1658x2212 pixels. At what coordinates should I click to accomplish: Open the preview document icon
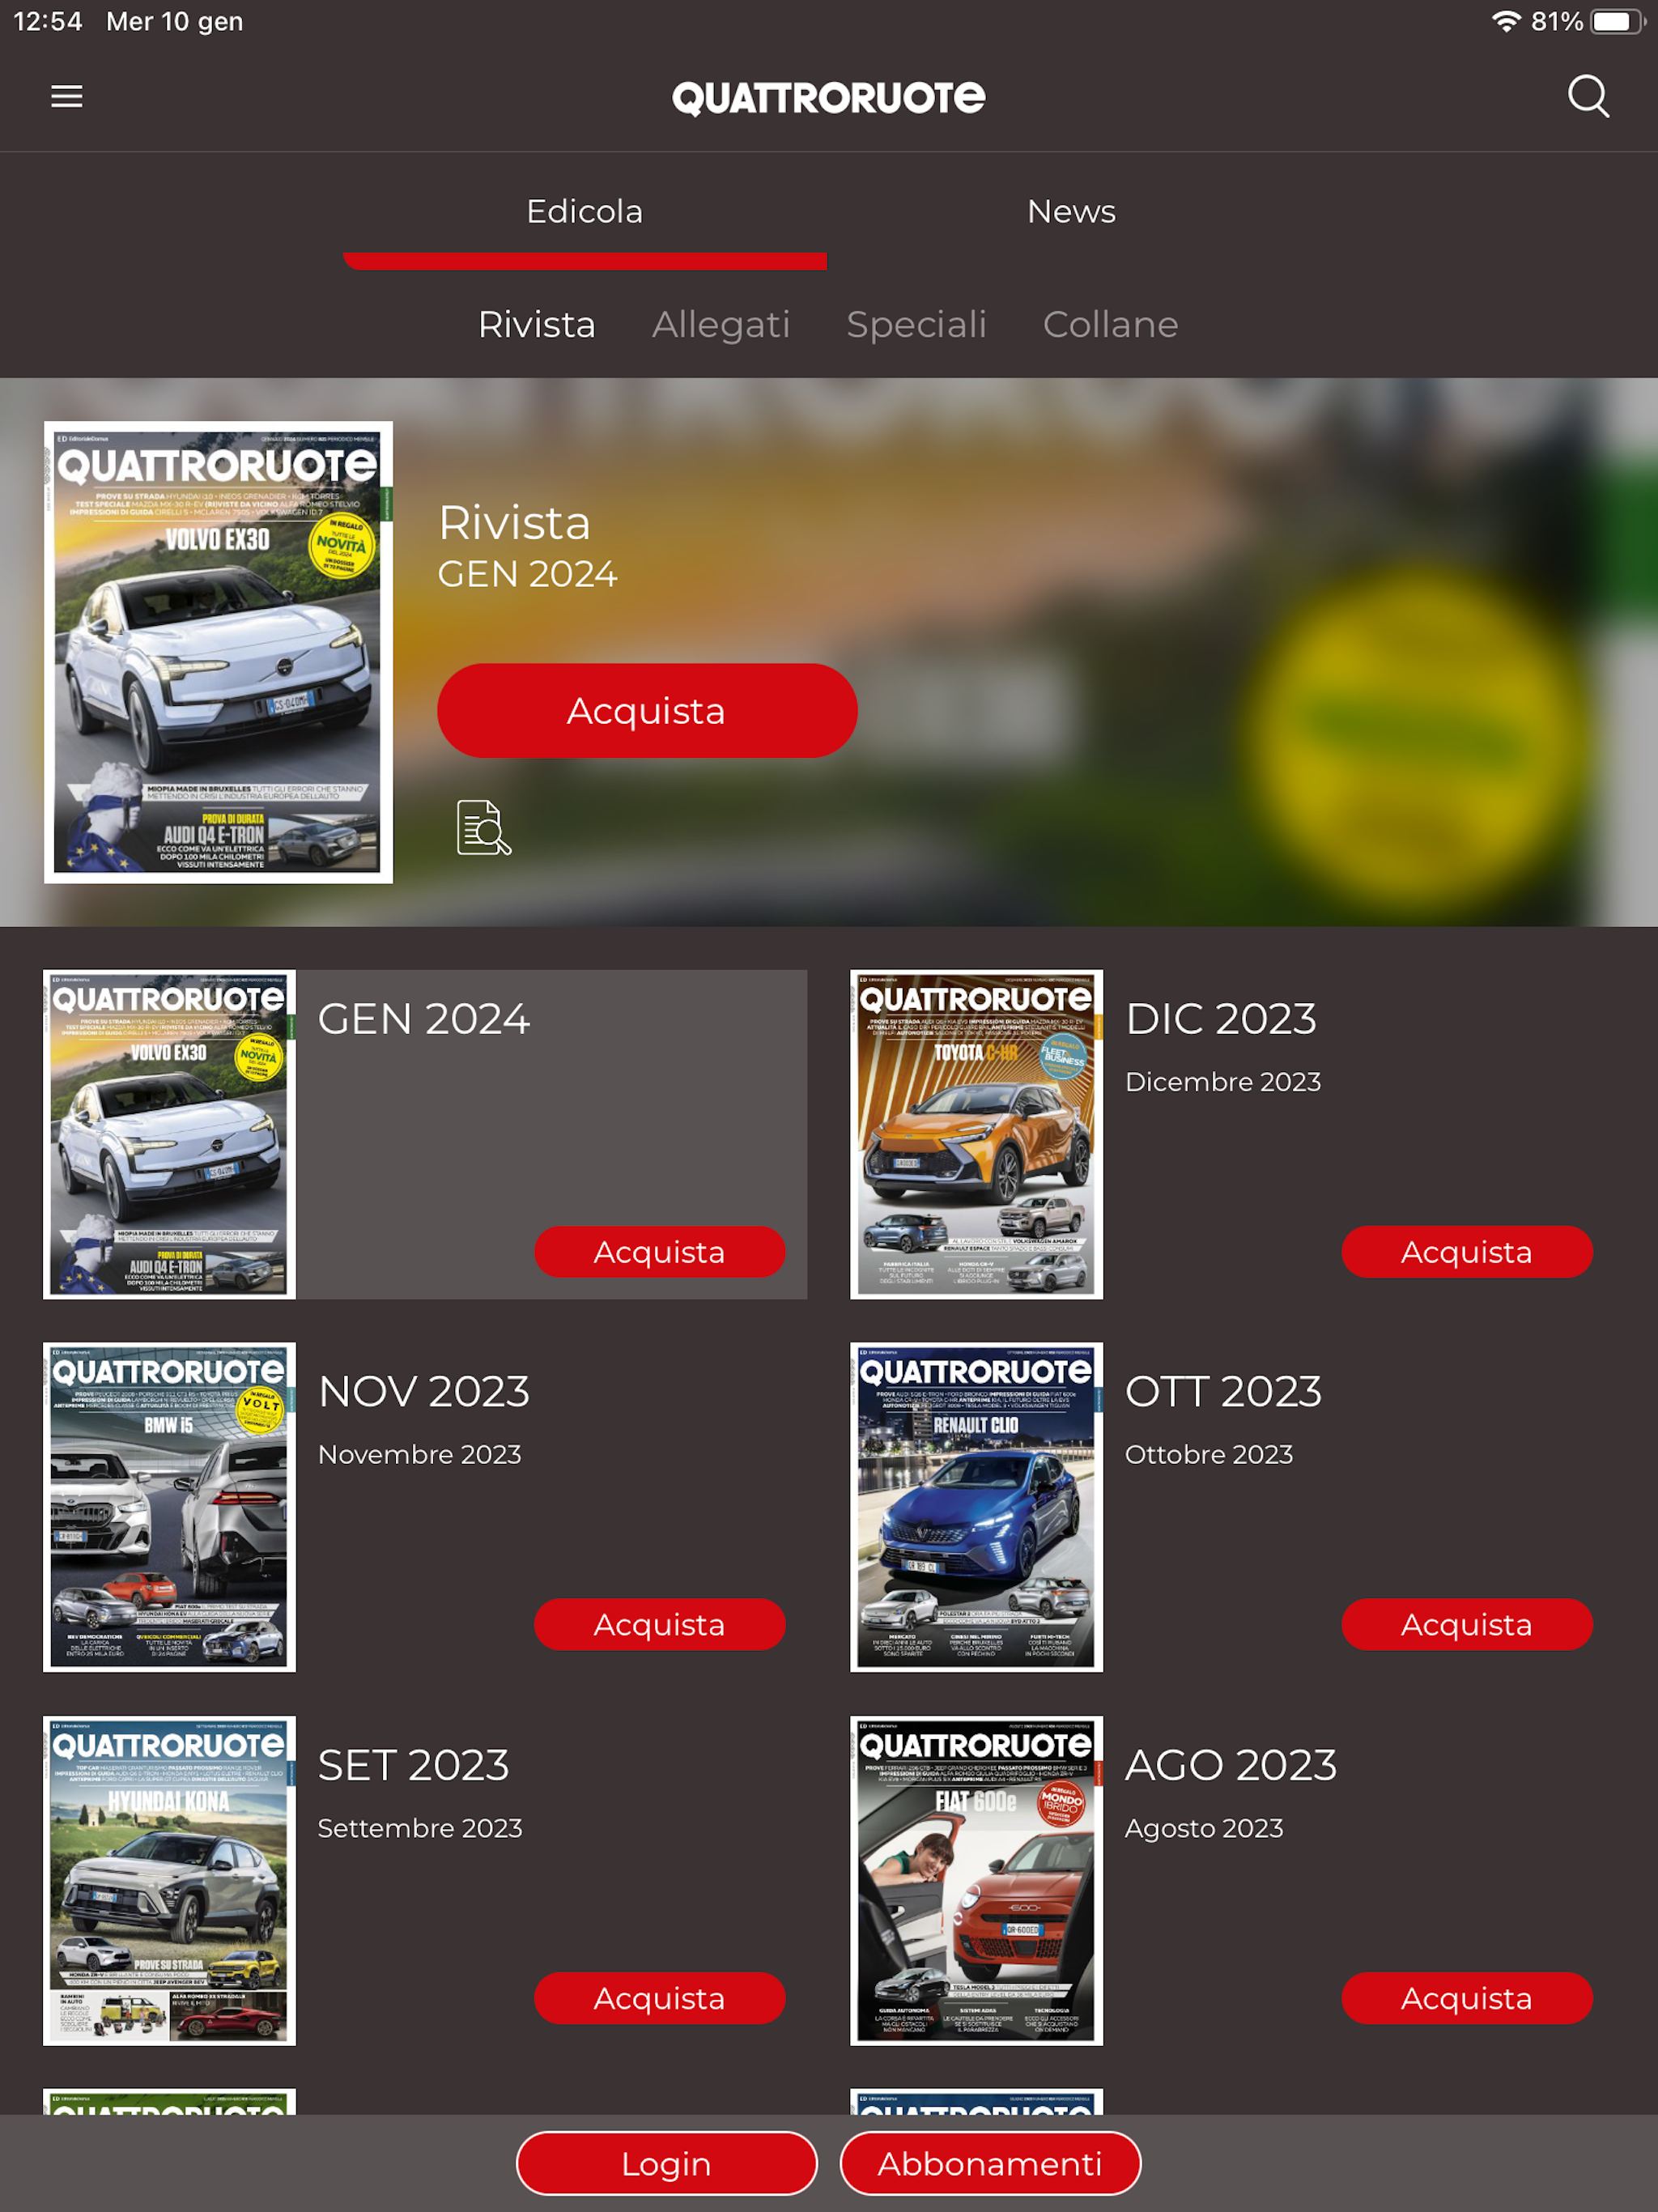coord(484,827)
